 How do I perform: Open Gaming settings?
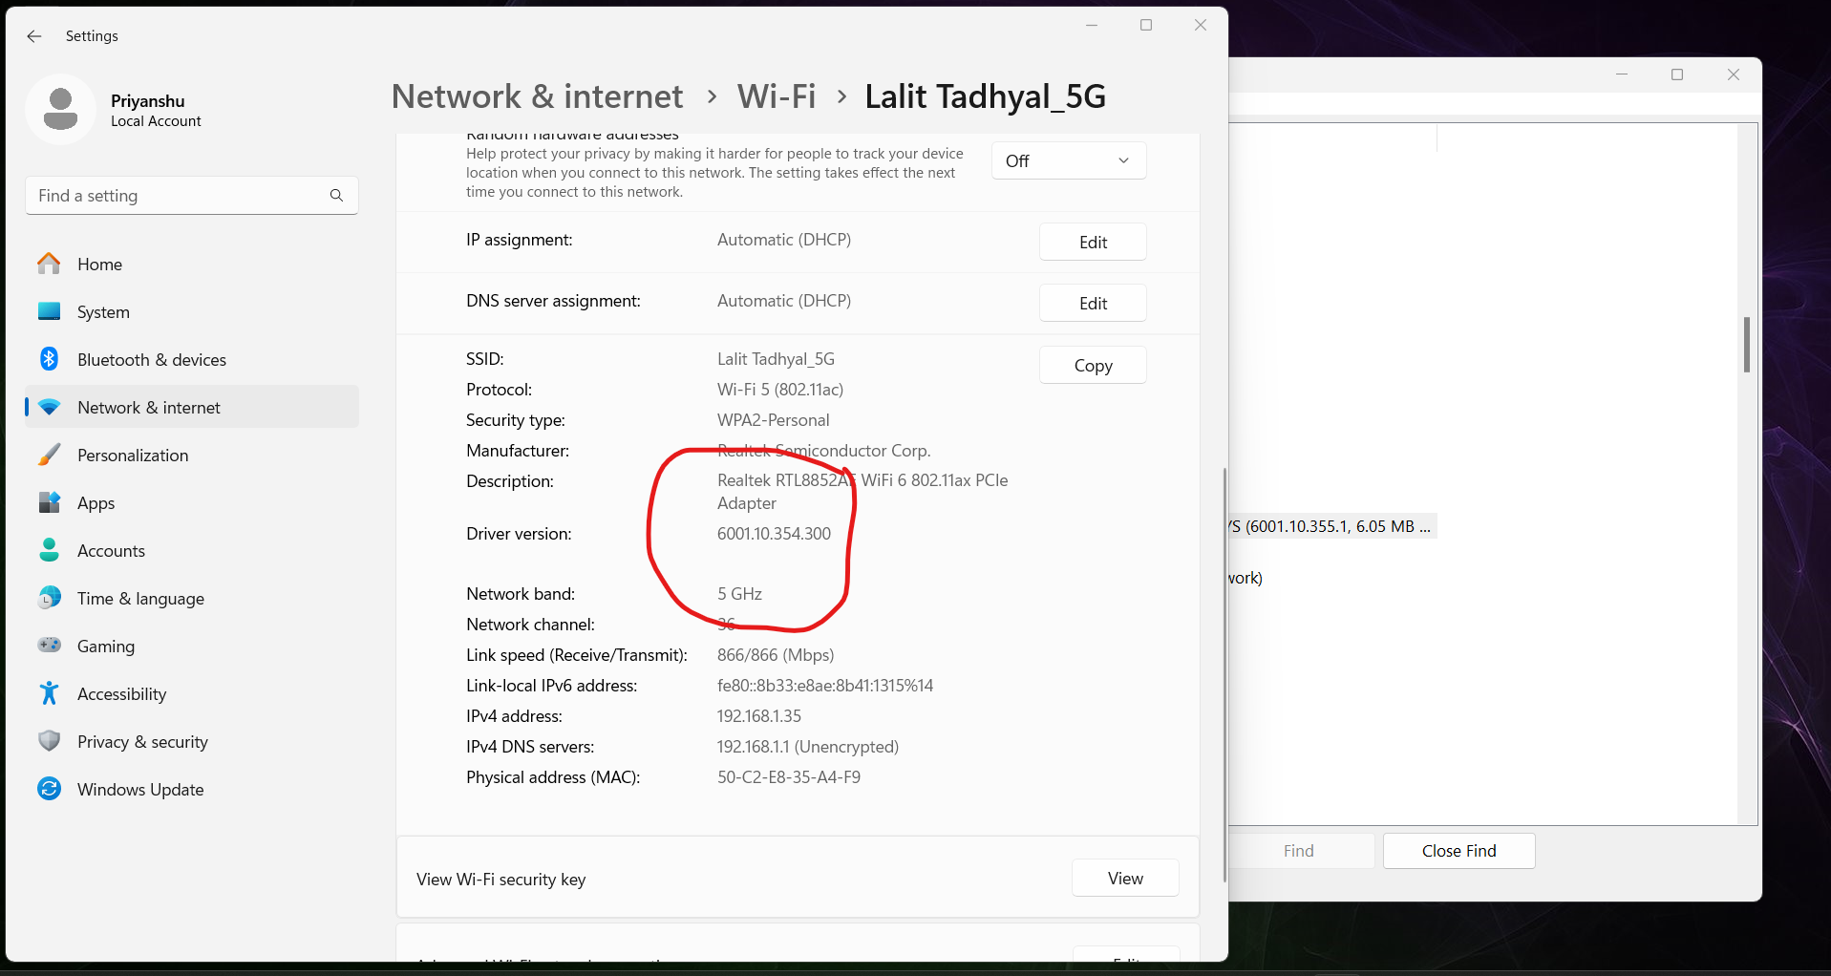pyautogui.click(x=105, y=646)
